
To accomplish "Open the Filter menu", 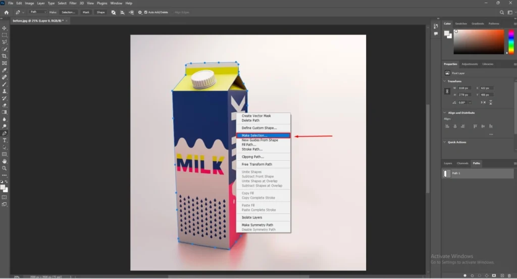I will (73, 4).
